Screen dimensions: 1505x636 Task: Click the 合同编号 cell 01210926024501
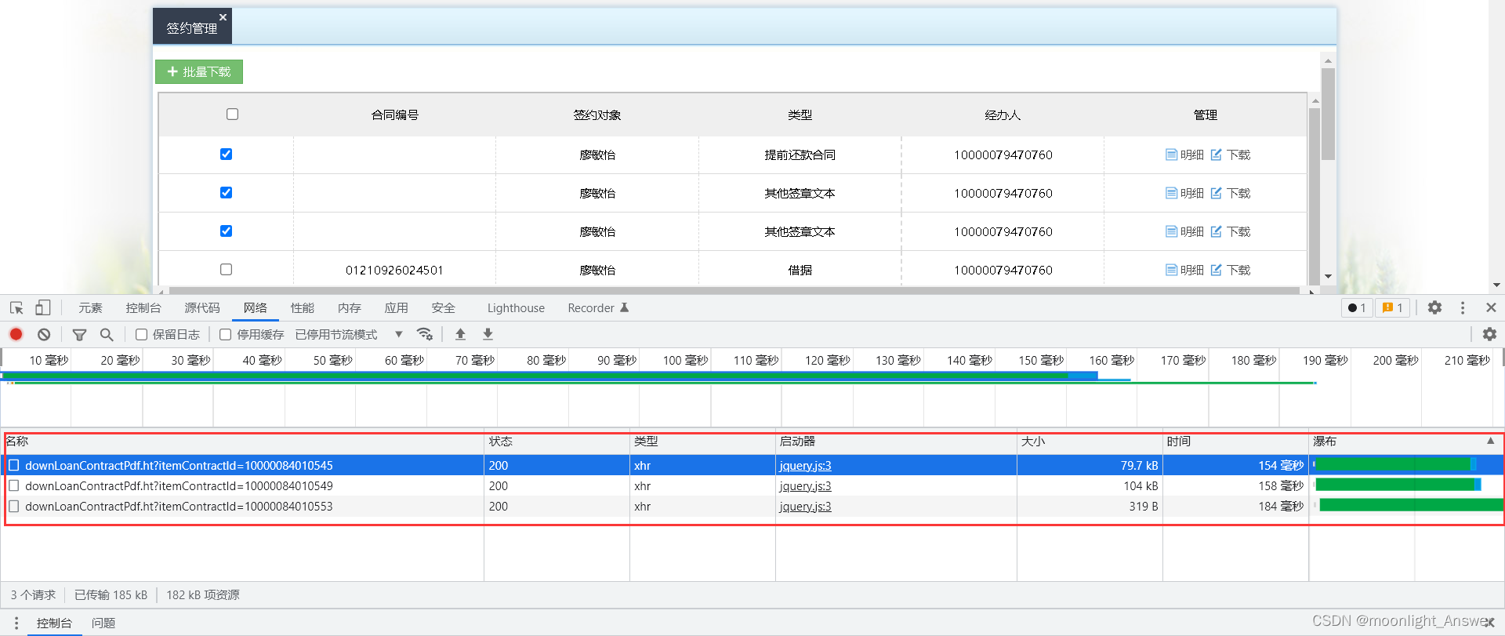(394, 270)
